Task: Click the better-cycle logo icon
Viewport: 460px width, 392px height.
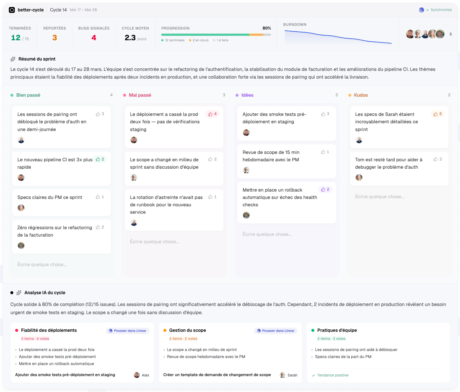Action: 12,10
